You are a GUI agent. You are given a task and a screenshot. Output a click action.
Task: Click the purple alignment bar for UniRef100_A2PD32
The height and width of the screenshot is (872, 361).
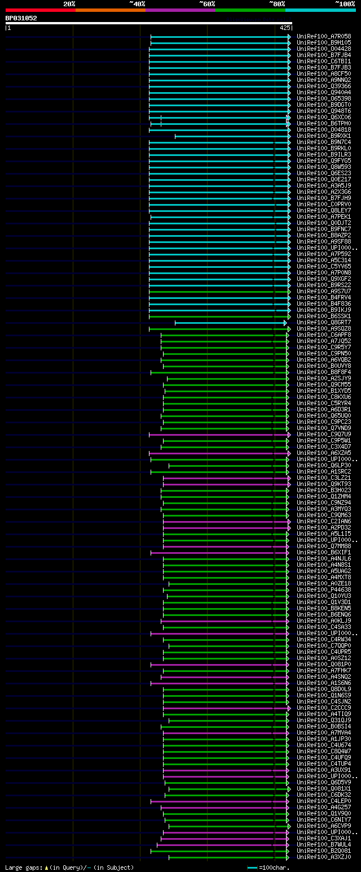point(226,527)
